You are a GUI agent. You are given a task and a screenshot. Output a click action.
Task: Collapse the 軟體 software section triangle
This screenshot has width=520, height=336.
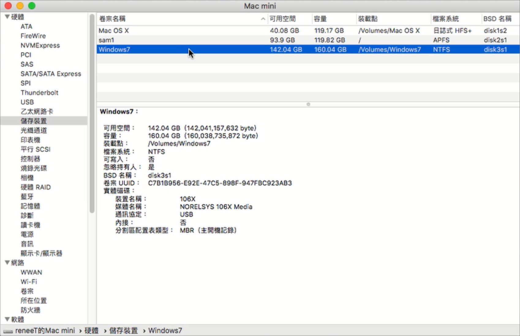tap(7, 319)
